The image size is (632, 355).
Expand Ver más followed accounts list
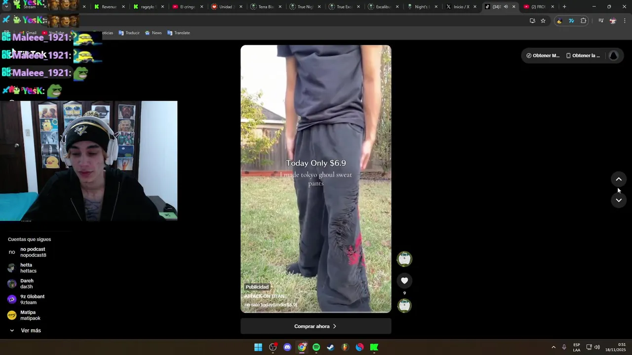[x=26, y=330]
